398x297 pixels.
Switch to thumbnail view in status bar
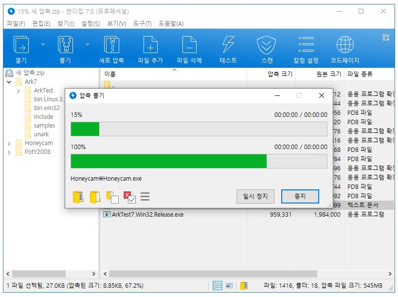pos(229,286)
